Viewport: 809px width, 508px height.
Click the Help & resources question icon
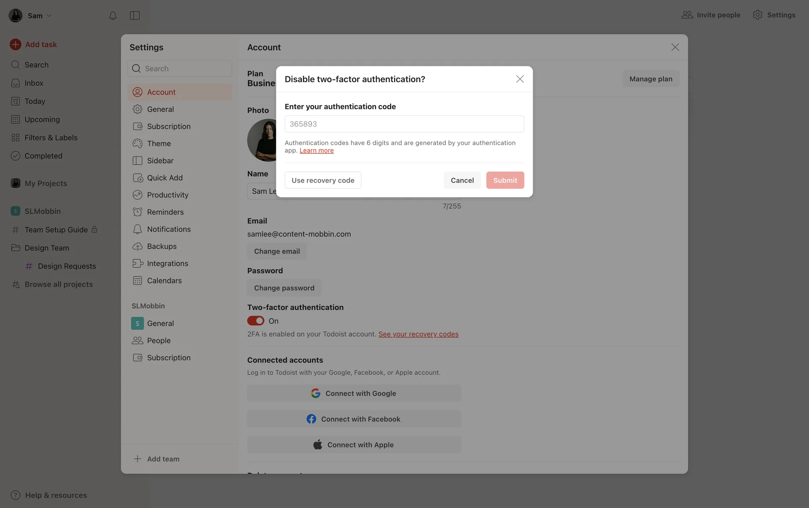tap(16, 495)
